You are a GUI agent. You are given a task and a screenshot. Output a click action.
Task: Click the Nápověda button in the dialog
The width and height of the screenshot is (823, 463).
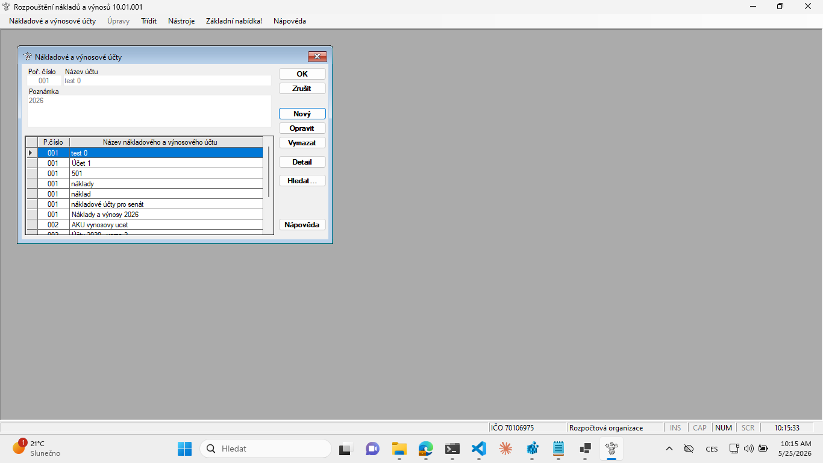(x=302, y=225)
